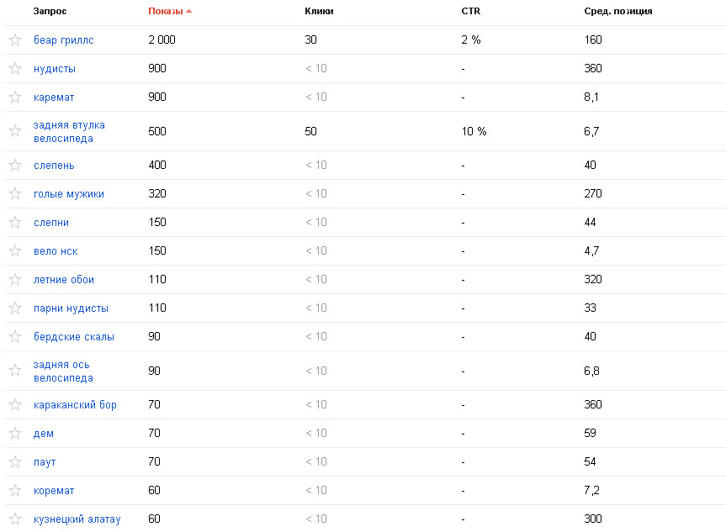Star the вело нск query
Viewport: 726px width, 532px height.
coord(15,251)
